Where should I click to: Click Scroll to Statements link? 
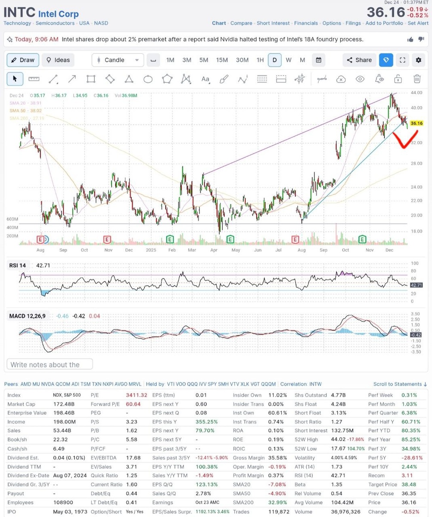coord(401,384)
